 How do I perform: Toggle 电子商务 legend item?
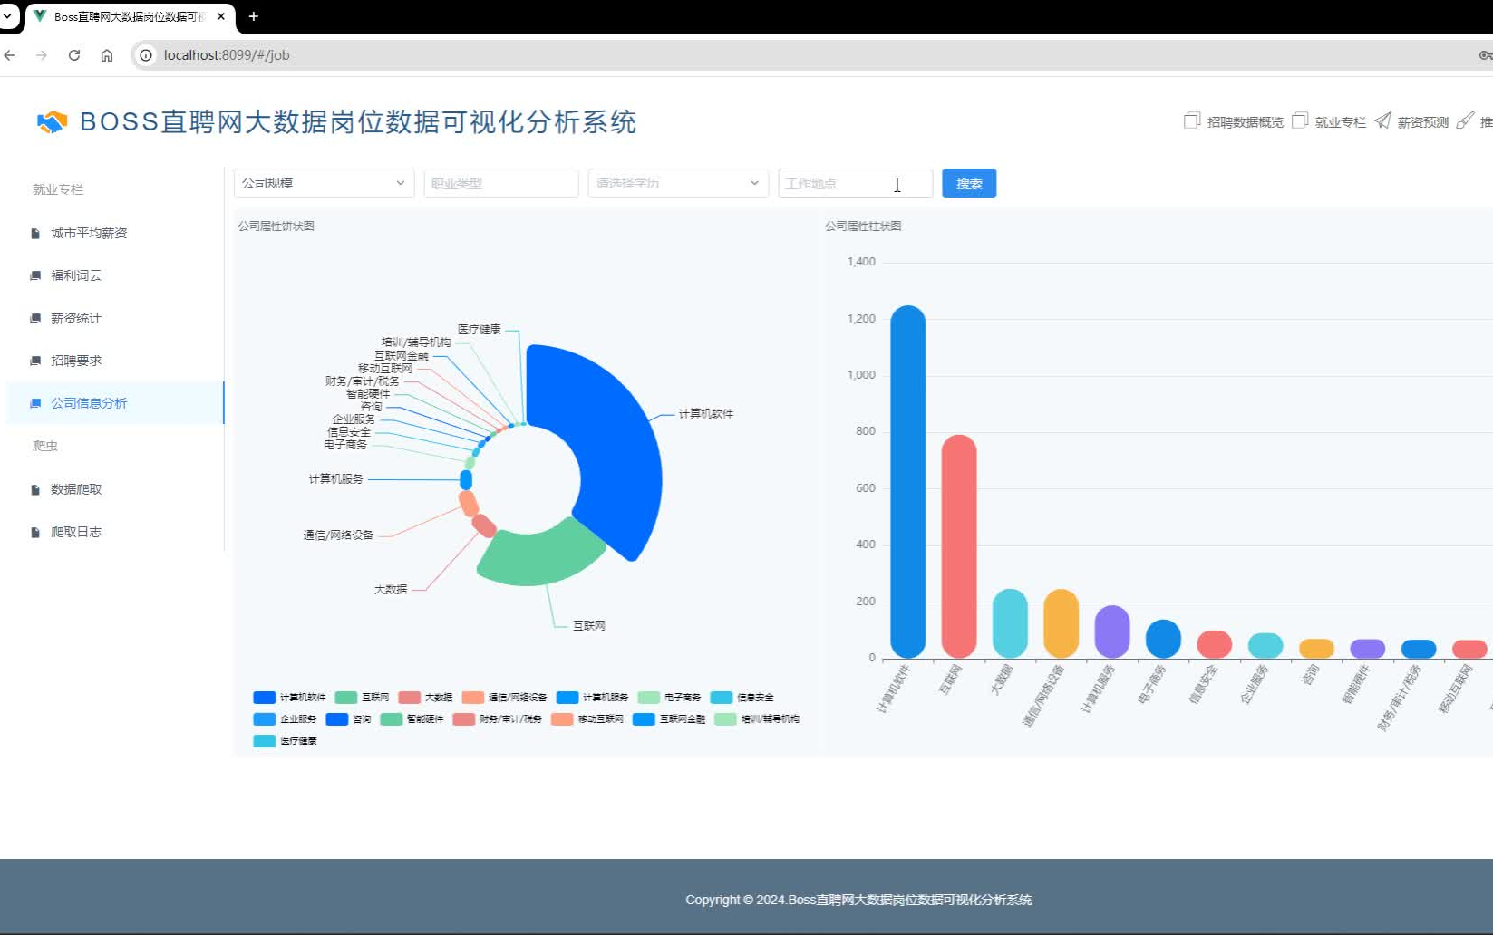pyautogui.click(x=670, y=698)
